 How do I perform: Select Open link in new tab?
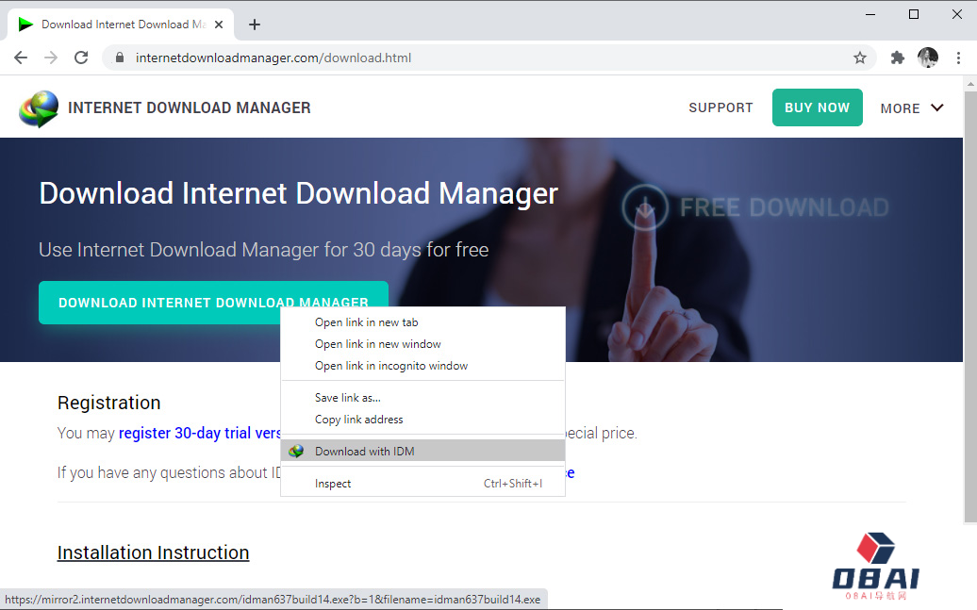coord(423,322)
